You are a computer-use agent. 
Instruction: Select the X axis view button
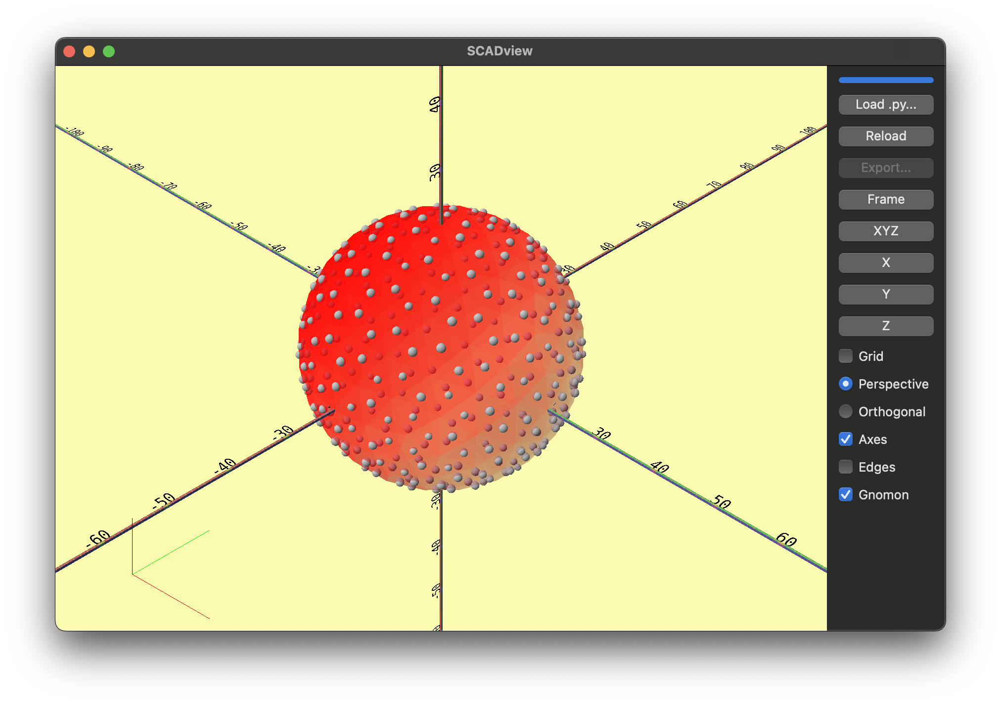885,263
